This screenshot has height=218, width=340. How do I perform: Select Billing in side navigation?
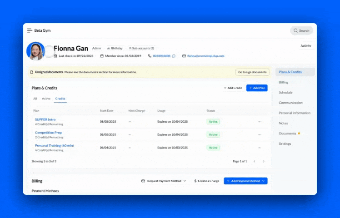283,82
